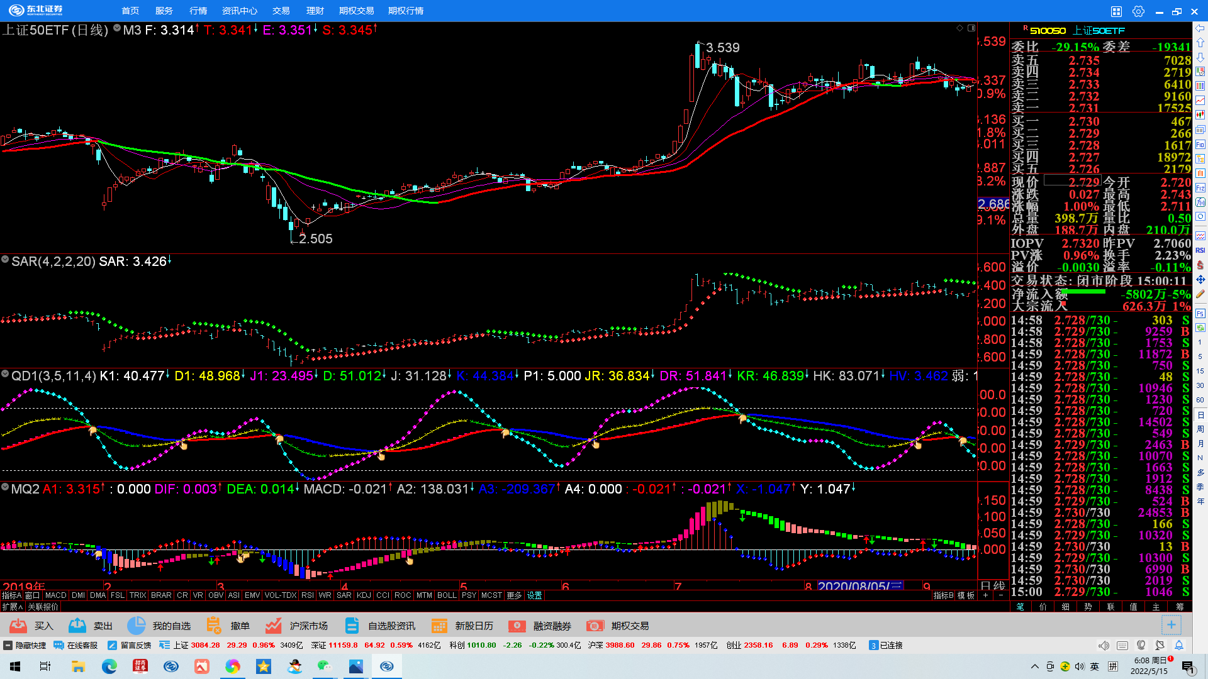Image resolution: width=1208 pixels, height=679 pixels.
Task: Open the 期权交易 menu
Action: (356, 11)
